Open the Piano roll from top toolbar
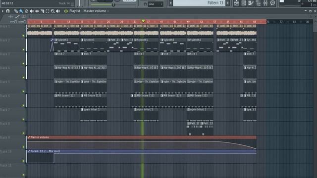The image size is (317, 178). coord(251,3)
